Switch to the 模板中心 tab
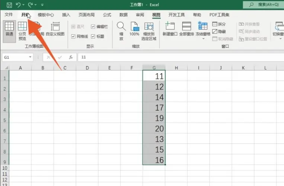The image size is (284, 186). 46,15
